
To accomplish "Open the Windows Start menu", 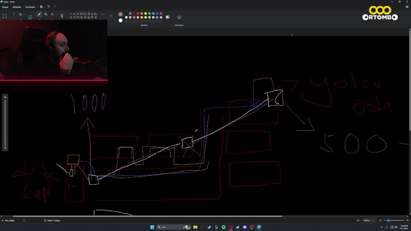I will pyautogui.click(x=152, y=227).
